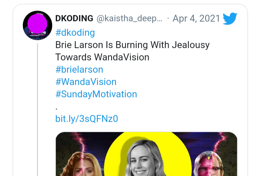Open the DKODING profile avatar

click(37, 25)
